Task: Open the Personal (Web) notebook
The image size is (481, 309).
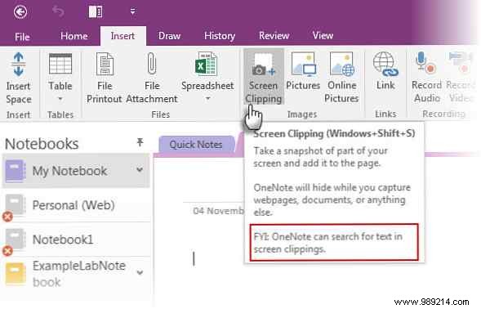Action: (x=76, y=205)
